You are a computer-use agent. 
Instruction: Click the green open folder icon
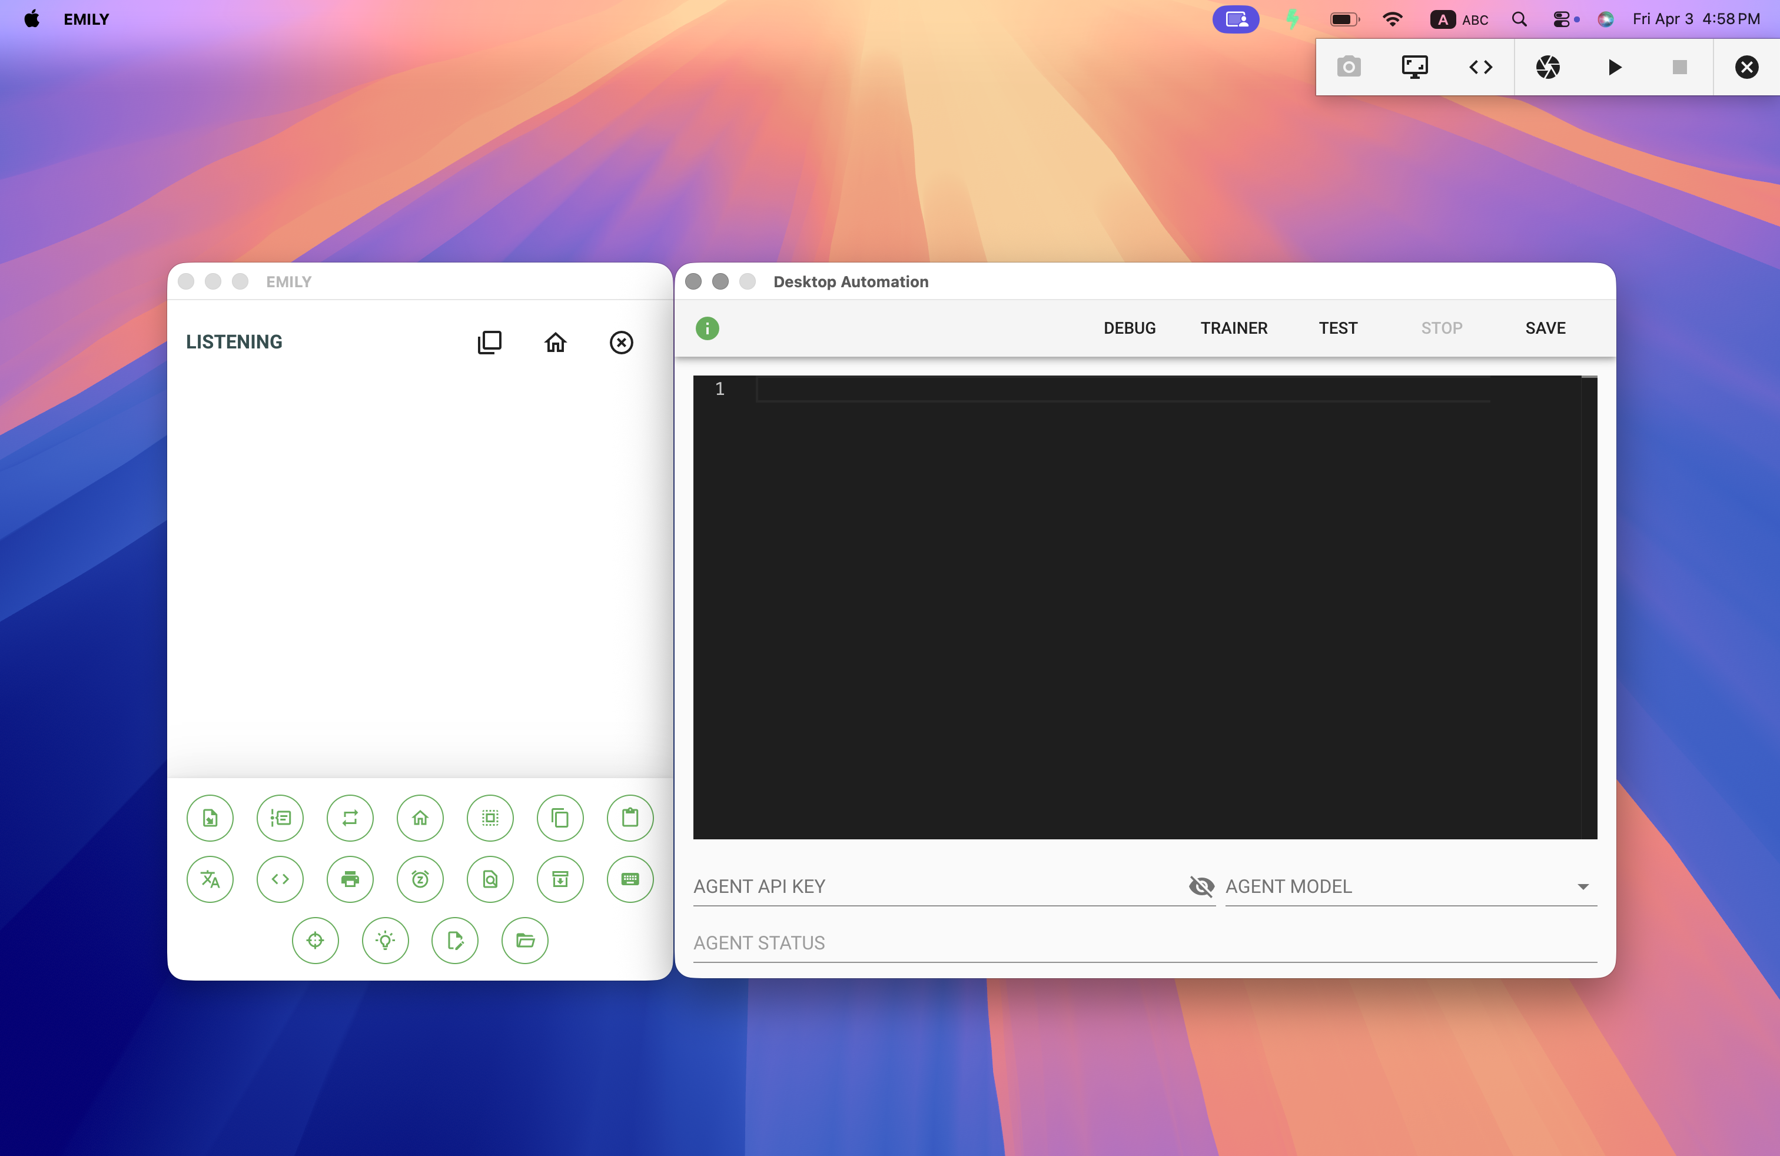pyautogui.click(x=525, y=941)
